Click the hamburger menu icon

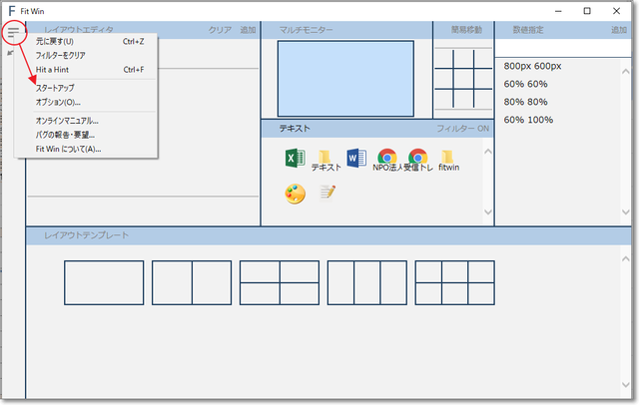click(14, 32)
